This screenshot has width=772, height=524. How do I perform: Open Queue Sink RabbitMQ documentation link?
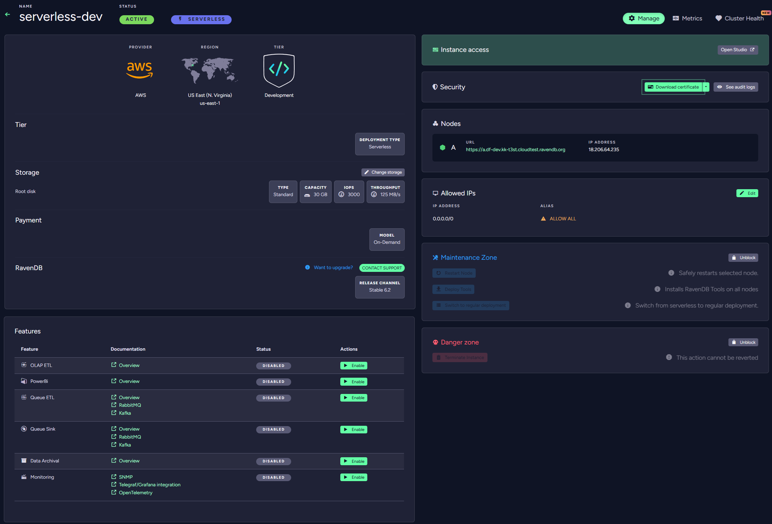(126, 437)
